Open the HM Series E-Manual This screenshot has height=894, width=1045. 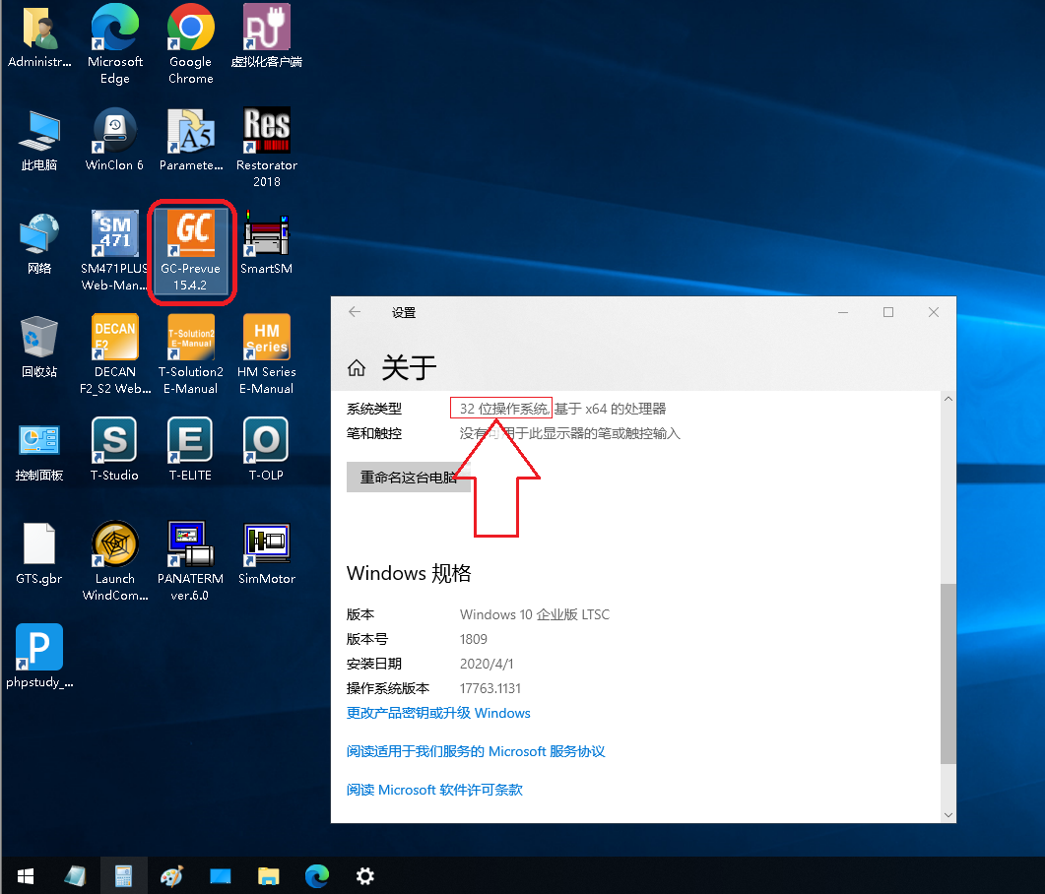[266, 338]
